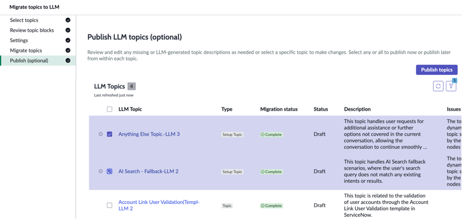The image size is (462, 219).
Task: Click the check mark icon beside Migrate topics
Action: (68, 51)
